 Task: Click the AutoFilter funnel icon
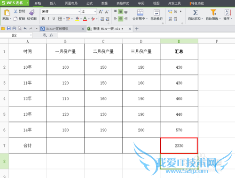213,12
